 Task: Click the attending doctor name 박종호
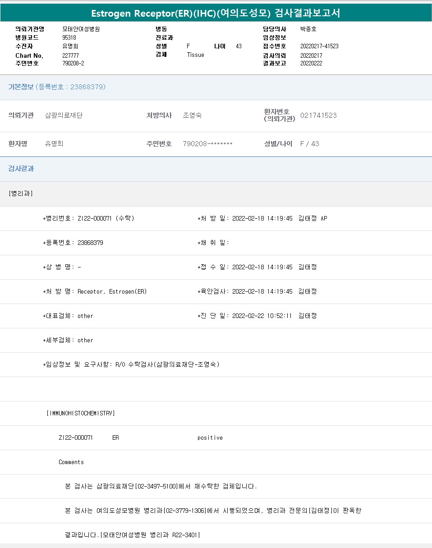tap(308, 29)
